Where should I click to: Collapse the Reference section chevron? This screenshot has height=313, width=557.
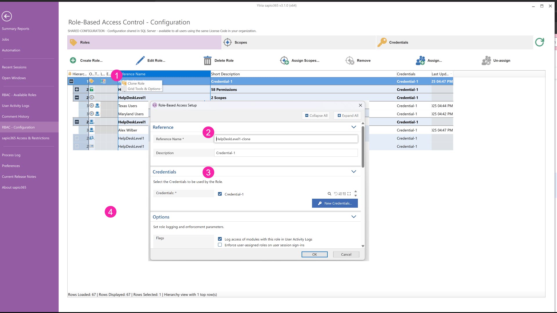354,127
